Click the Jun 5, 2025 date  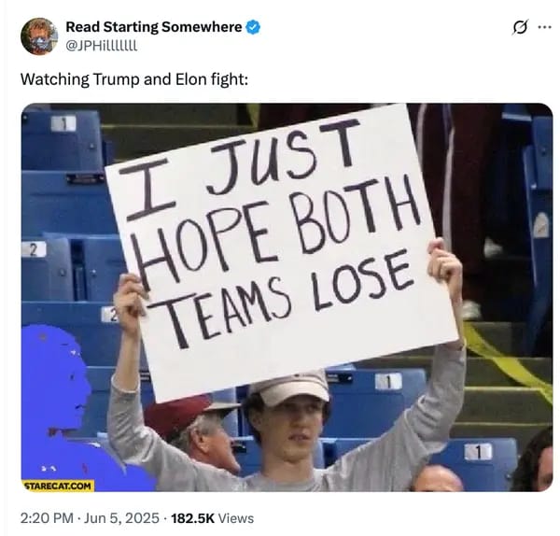click(x=121, y=518)
